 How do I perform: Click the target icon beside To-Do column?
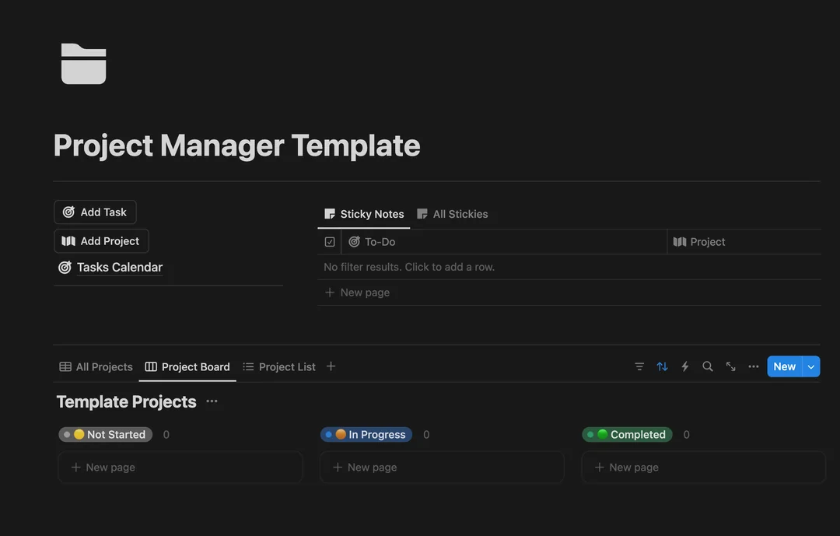pos(355,241)
